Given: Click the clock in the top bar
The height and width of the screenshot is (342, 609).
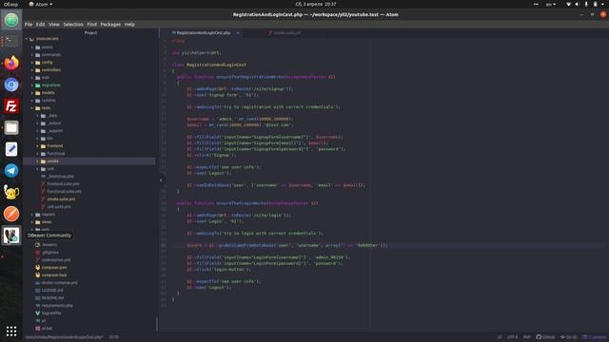Looking at the screenshot, I should (316, 4).
